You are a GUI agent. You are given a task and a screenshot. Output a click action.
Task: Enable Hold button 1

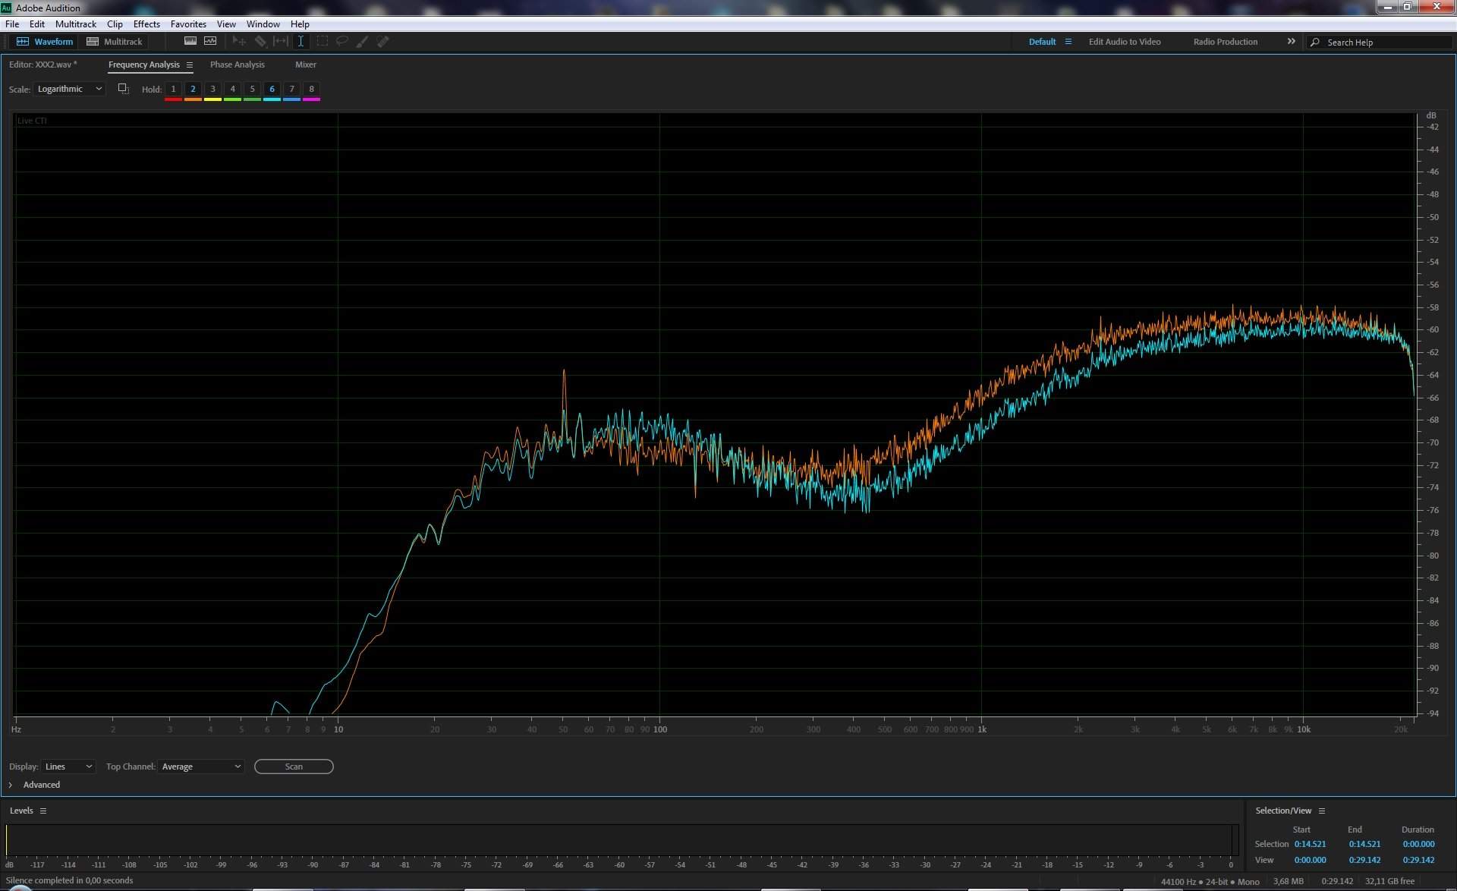[173, 89]
